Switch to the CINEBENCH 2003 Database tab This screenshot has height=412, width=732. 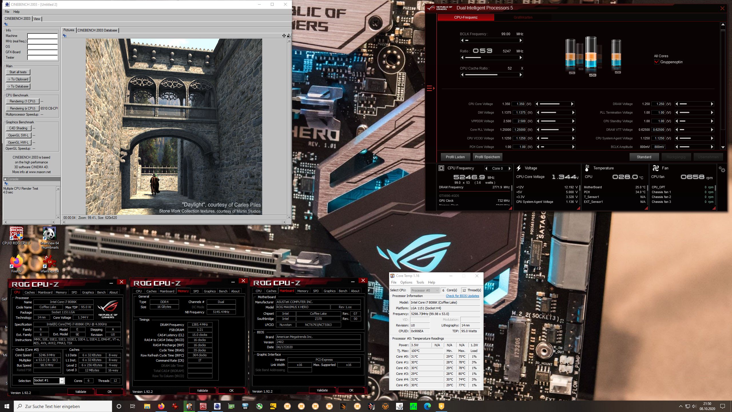click(97, 30)
